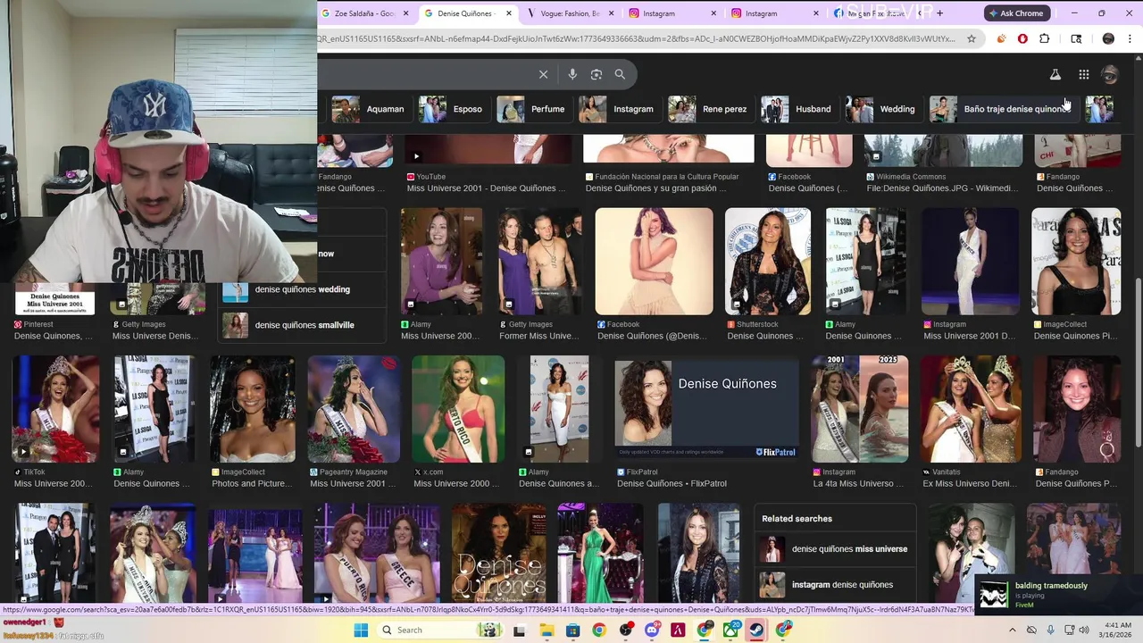
Task: Open suggestion denise quiñones wedding
Action: (302, 289)
